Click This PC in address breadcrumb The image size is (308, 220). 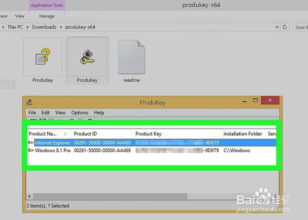(15, 27)
